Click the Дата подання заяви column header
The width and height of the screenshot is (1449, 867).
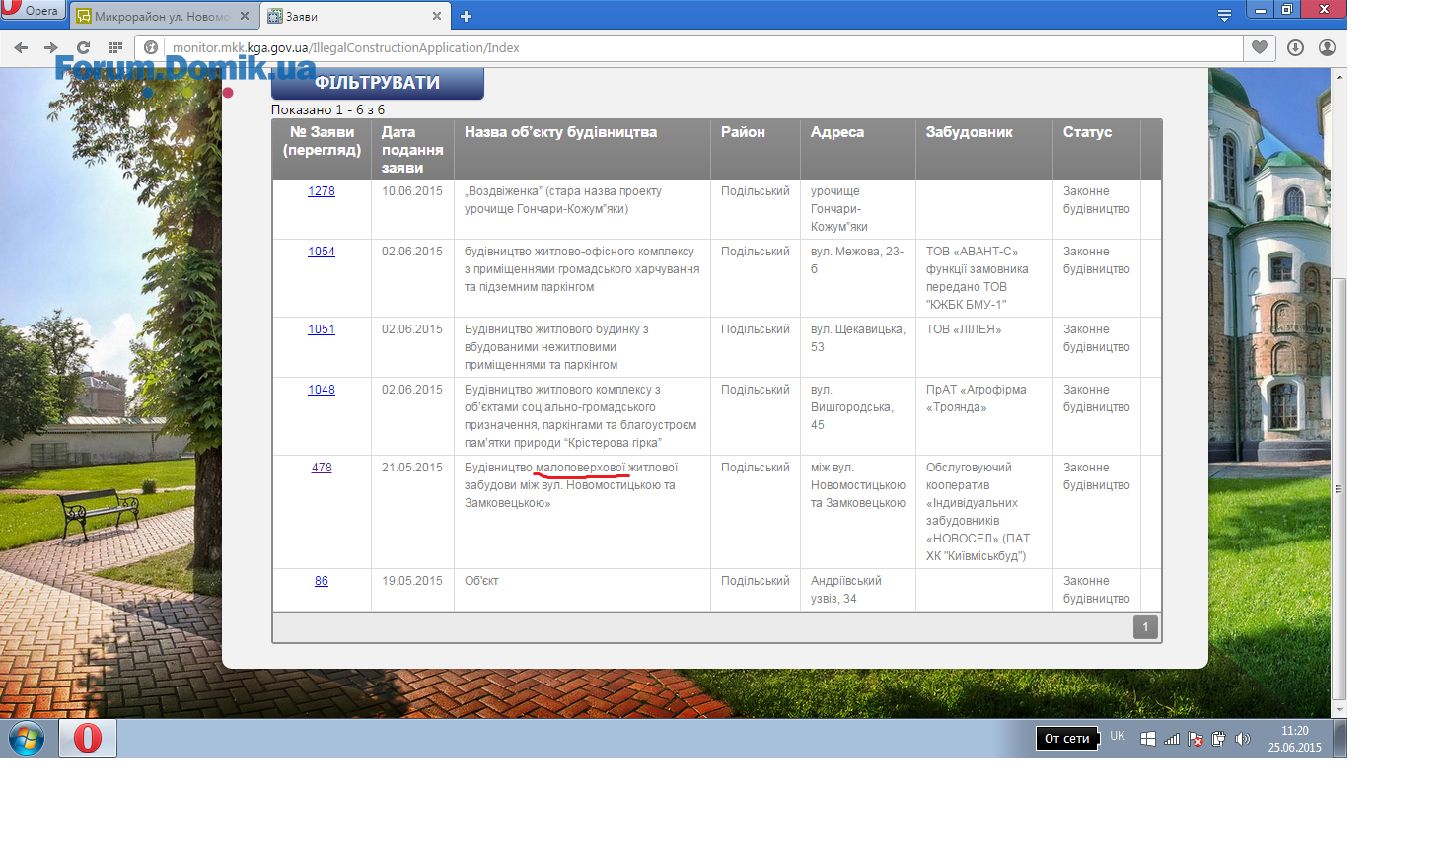412,150
